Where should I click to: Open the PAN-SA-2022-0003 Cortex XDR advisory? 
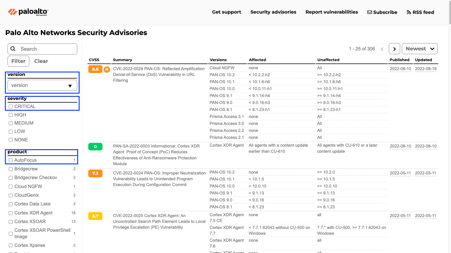point(157,155)
